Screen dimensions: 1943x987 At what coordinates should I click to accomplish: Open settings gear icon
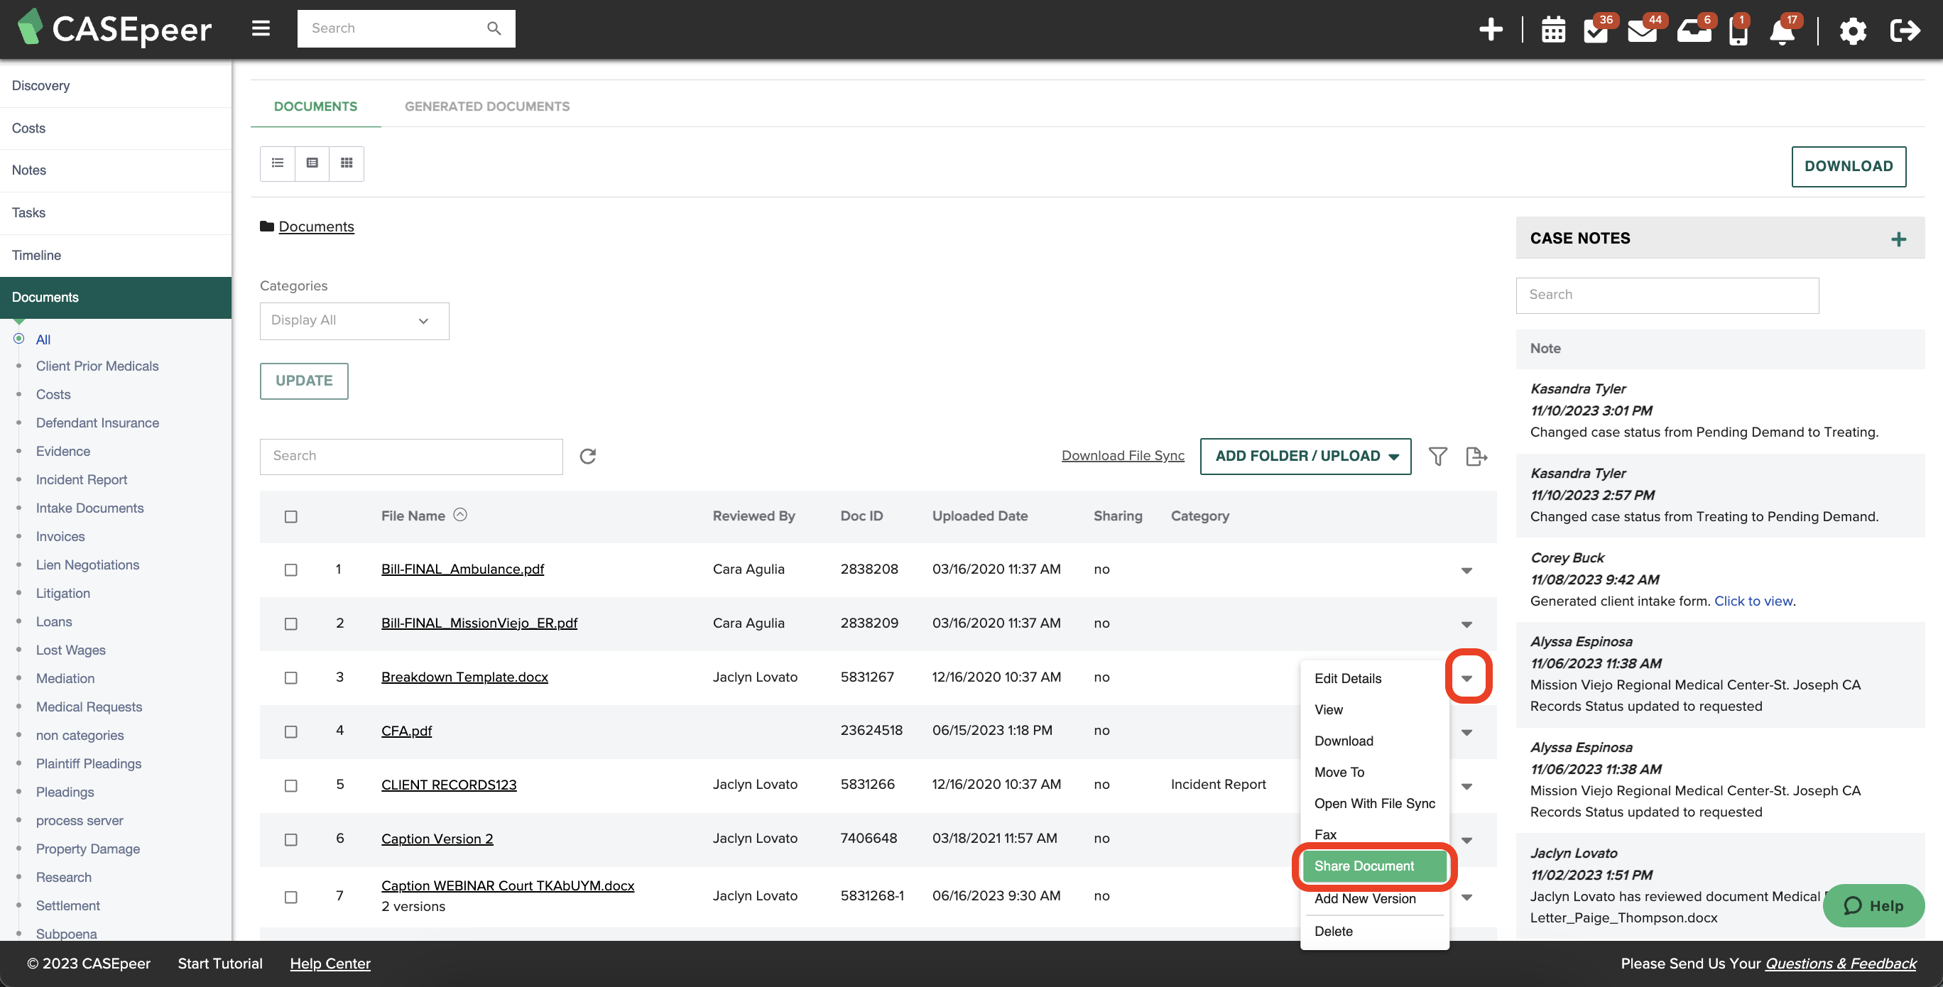[1853, 31]
